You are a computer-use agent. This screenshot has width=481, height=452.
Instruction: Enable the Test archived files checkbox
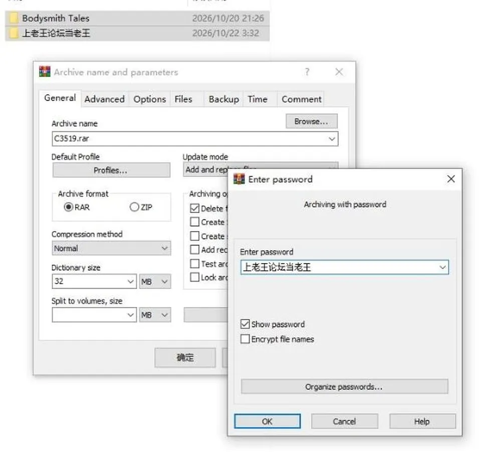pos(195,264)
